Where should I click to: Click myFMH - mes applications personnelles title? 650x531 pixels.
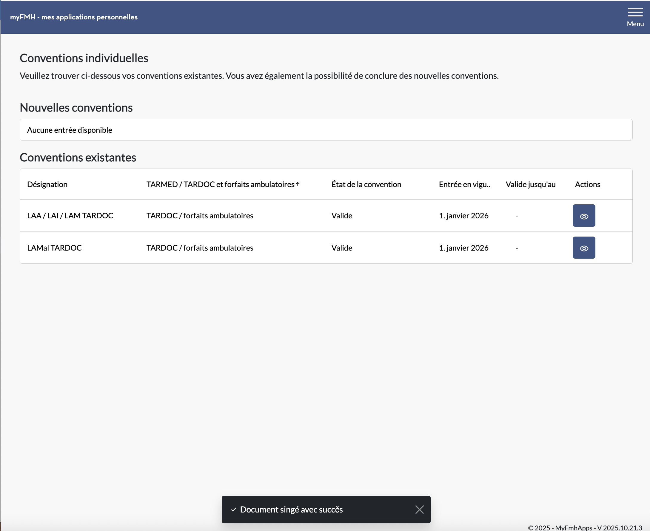pyautogui.click(x=74, y=17)
